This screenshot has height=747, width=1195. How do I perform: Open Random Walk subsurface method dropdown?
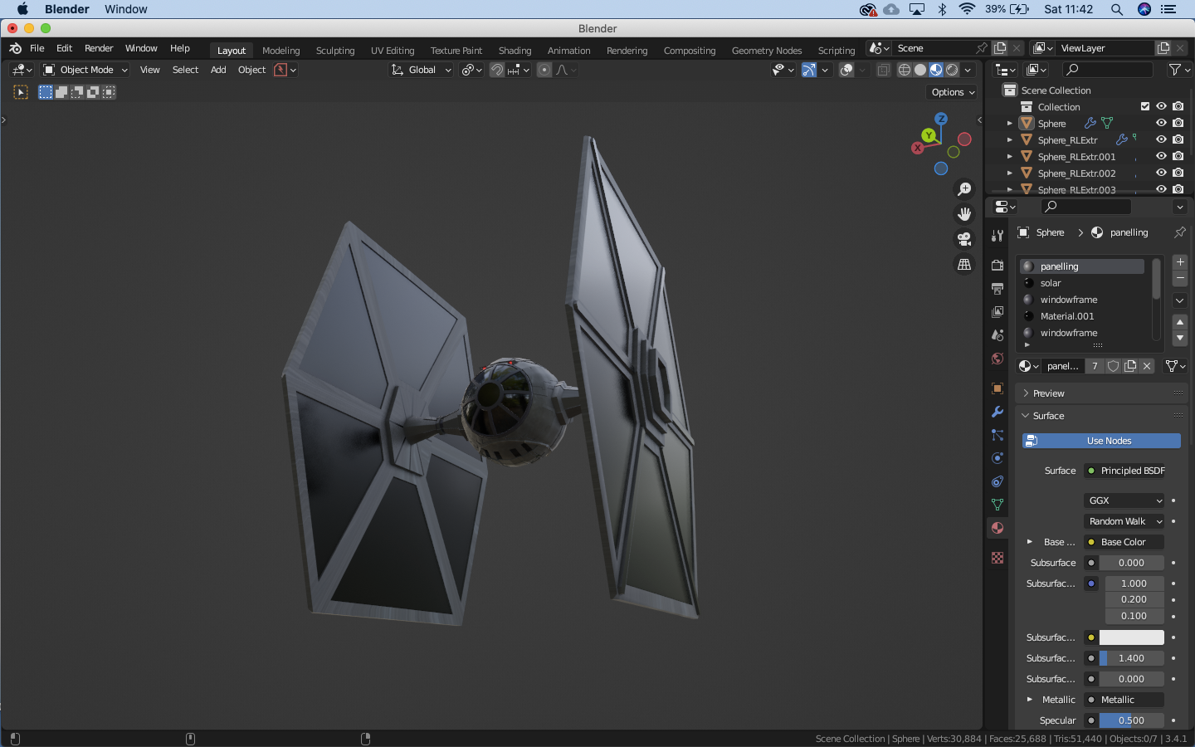[1124, 521]
